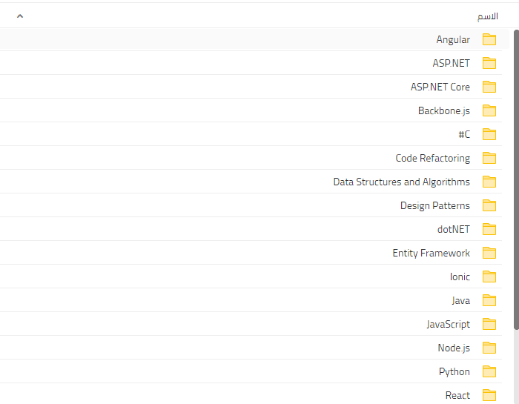
Task: Click the Java folder icon
Action: [x=489, y=300]
